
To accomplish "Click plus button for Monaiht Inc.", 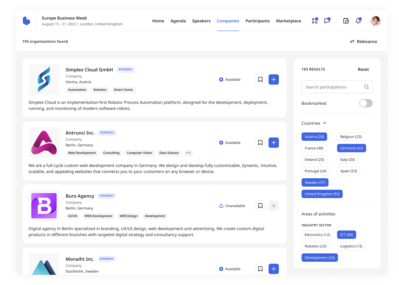I will [x=274, y=269].
